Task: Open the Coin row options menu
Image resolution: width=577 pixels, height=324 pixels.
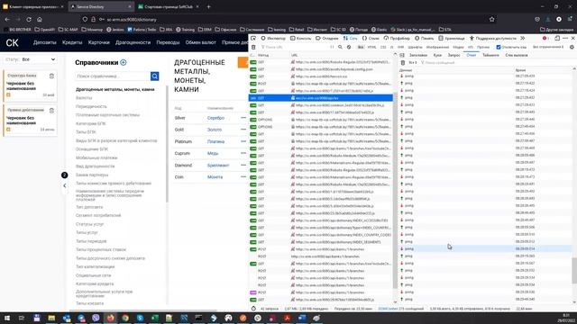Action: [243, 176]
